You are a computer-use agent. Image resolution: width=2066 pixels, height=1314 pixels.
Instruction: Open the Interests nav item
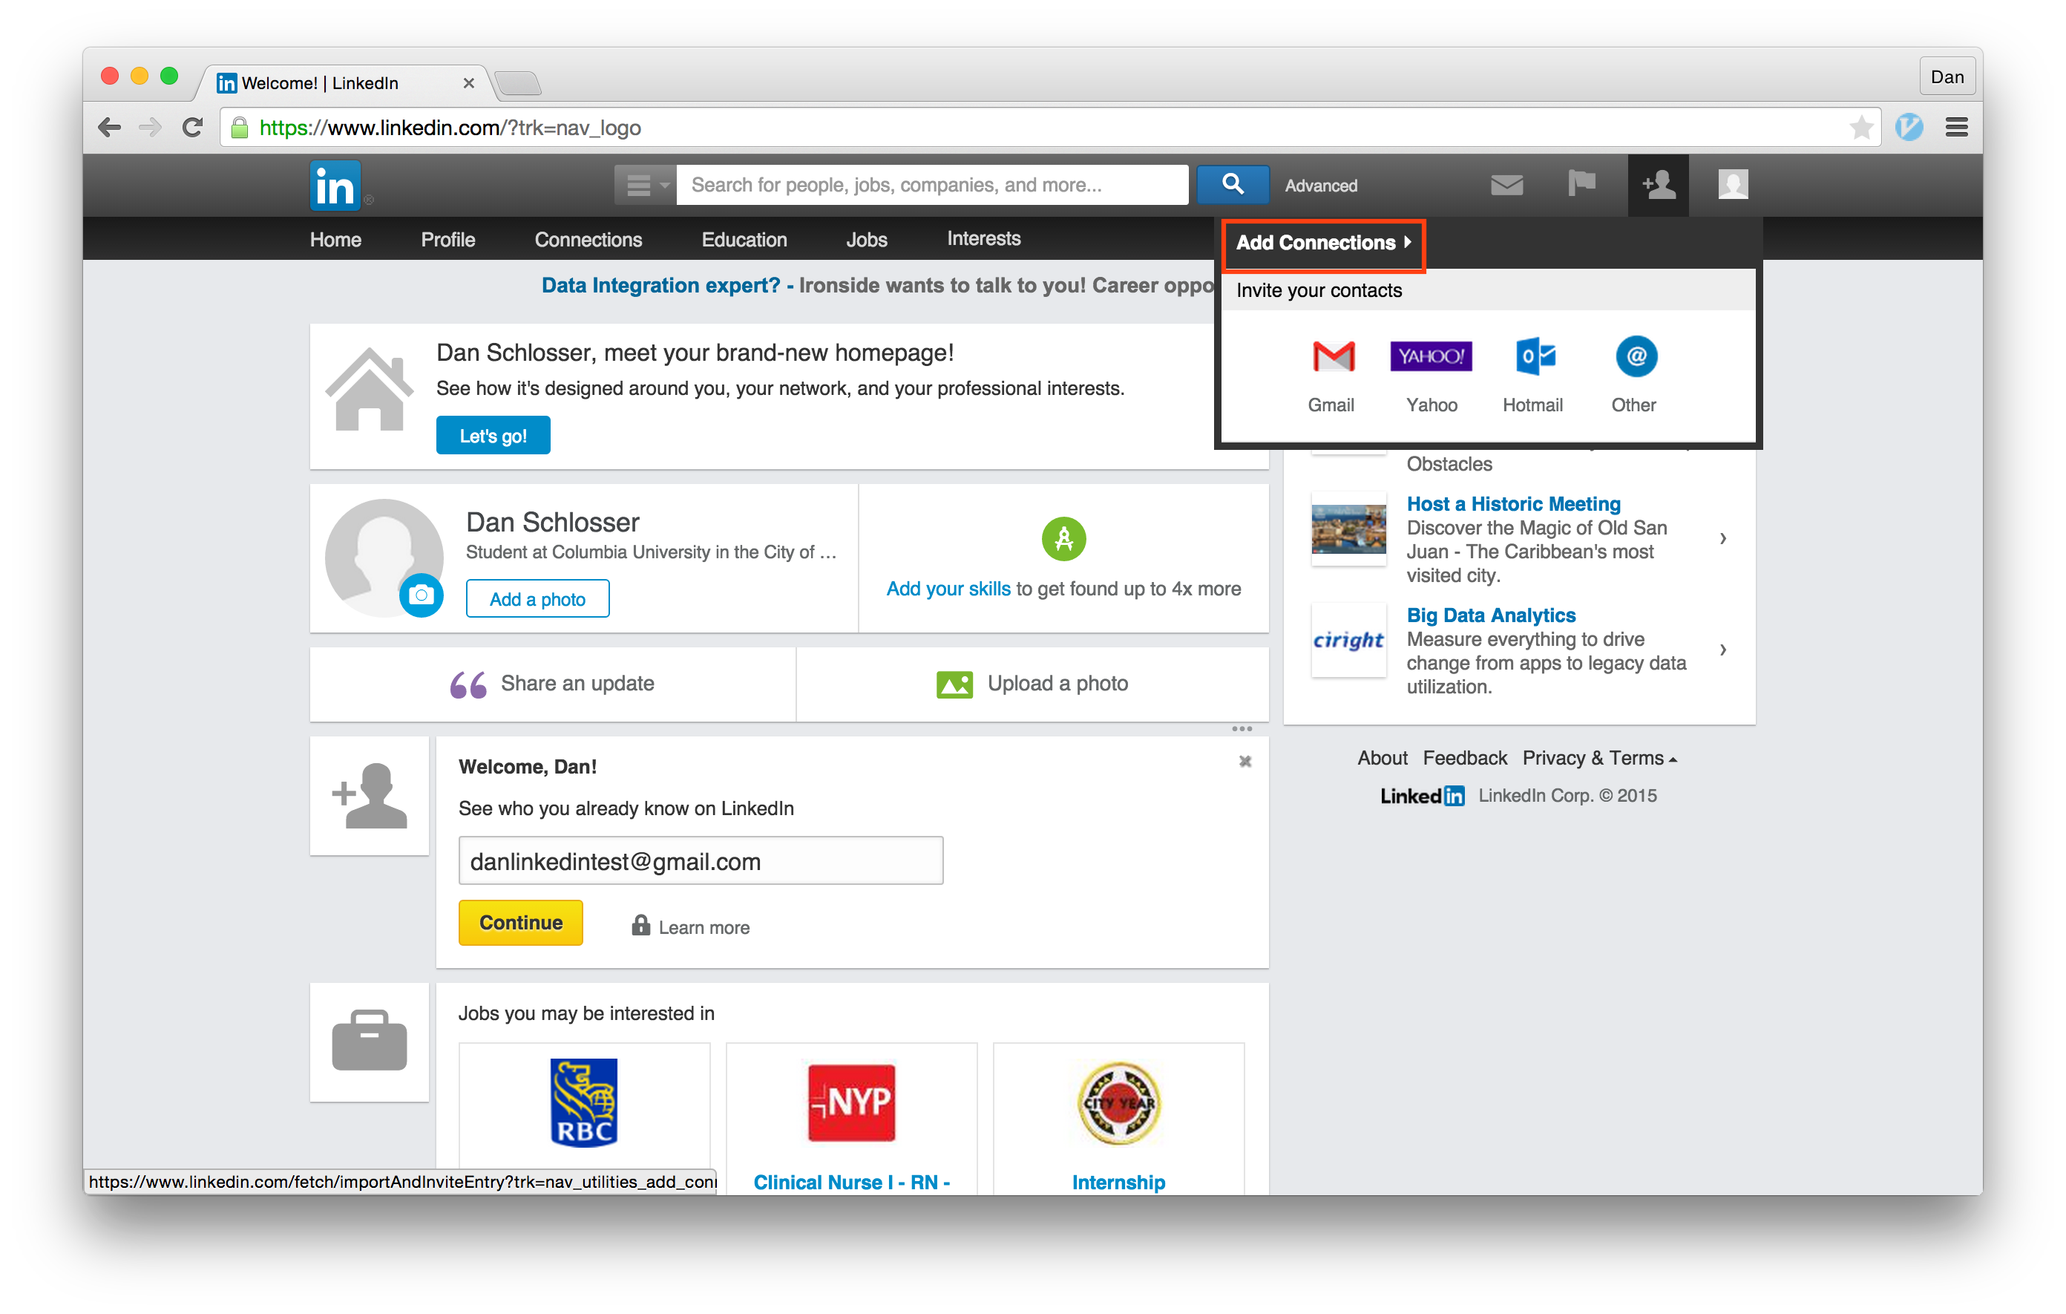[983, 238]
